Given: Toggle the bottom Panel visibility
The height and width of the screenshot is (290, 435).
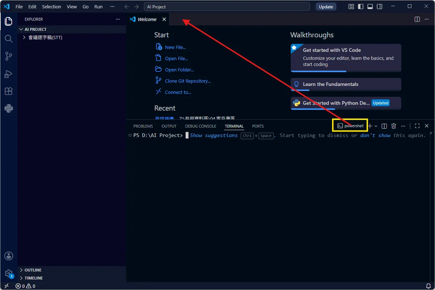Looking at the screenshot, I should [370, 7].
